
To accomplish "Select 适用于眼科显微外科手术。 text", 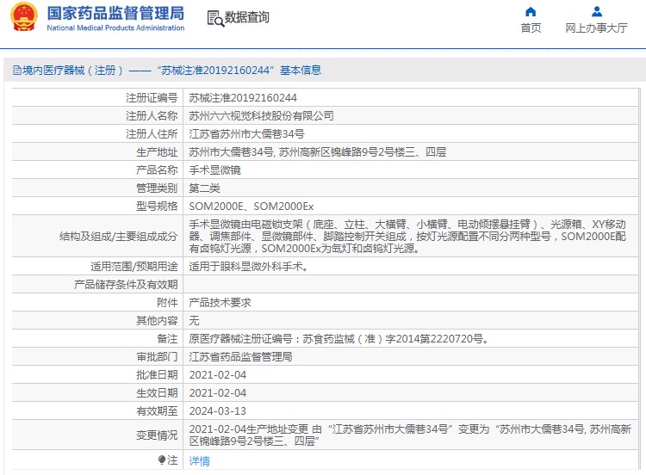I will point(248,267).
